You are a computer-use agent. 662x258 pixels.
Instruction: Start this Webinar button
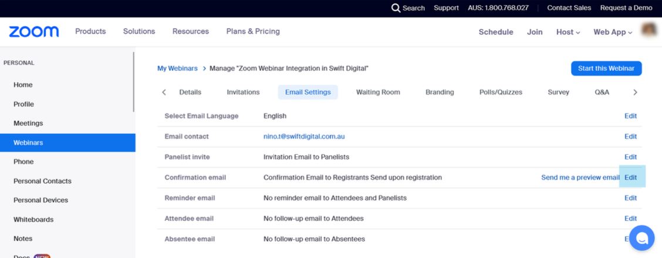point(606,68)
